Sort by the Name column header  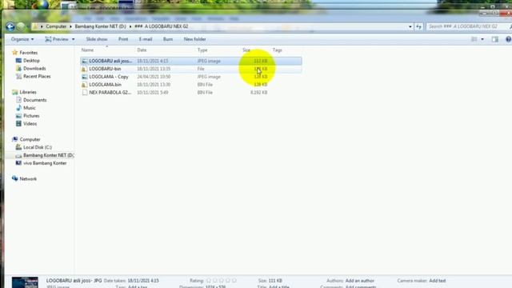tap(87, 50)
